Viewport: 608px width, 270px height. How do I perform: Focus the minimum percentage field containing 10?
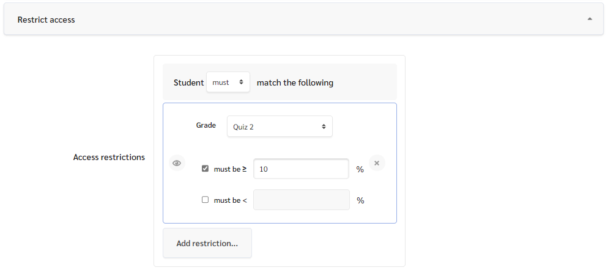click(302, 169)
